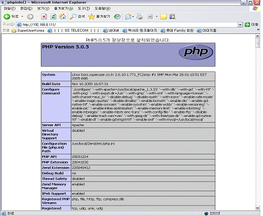Open 롯데 Family 회원 bookmark

click(177, 31)
